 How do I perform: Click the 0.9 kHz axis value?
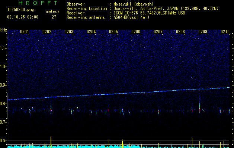pyautogui.click(x=3, y=85)
